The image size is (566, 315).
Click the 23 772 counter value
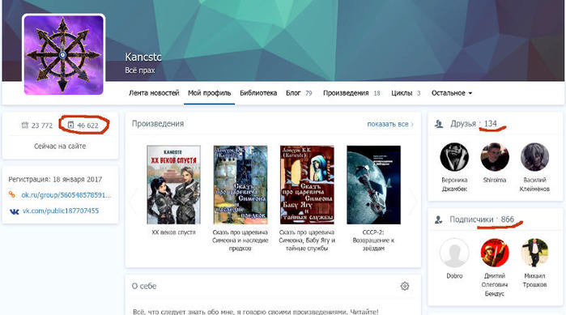(x=42, y=126)
